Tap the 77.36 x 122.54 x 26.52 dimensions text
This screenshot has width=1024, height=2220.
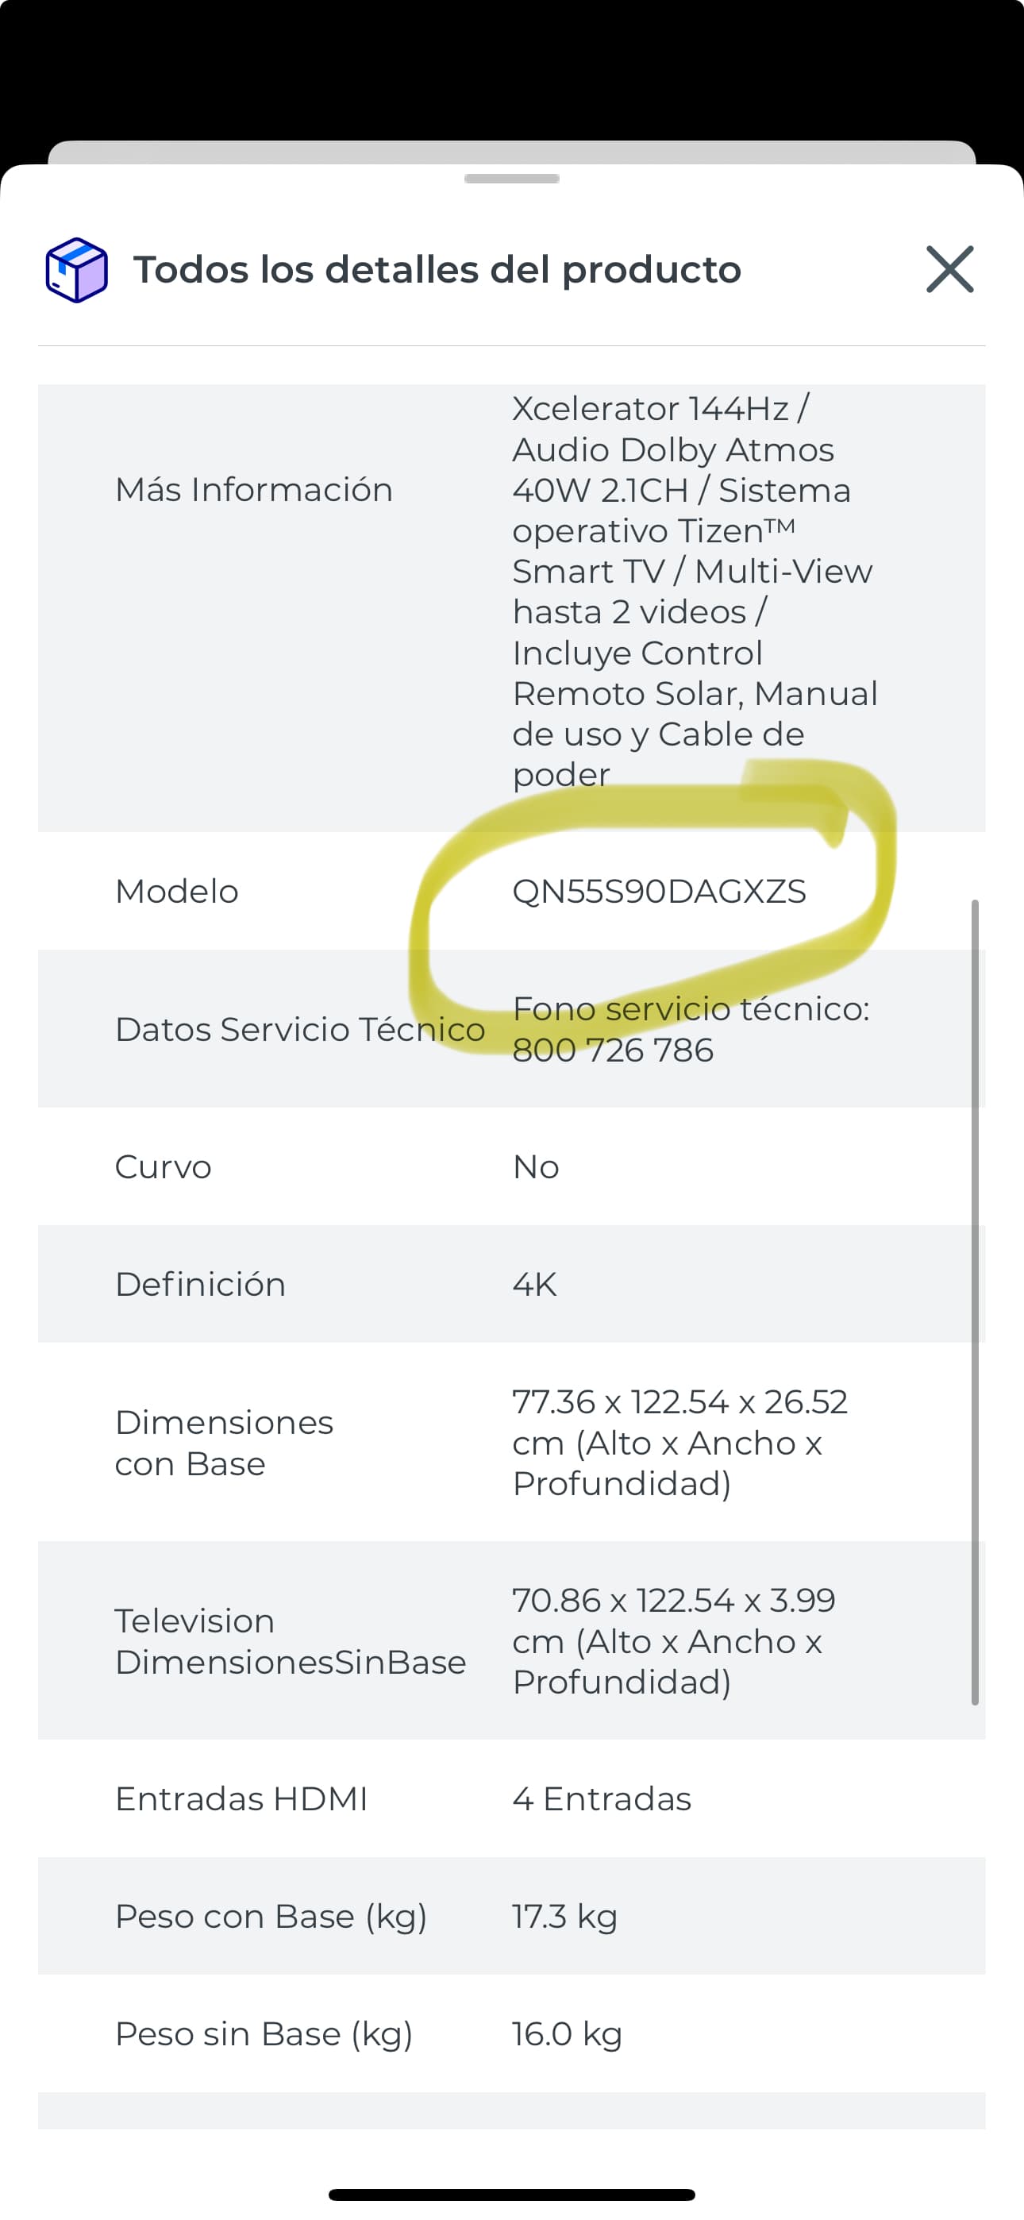[x=680, y=1443]
